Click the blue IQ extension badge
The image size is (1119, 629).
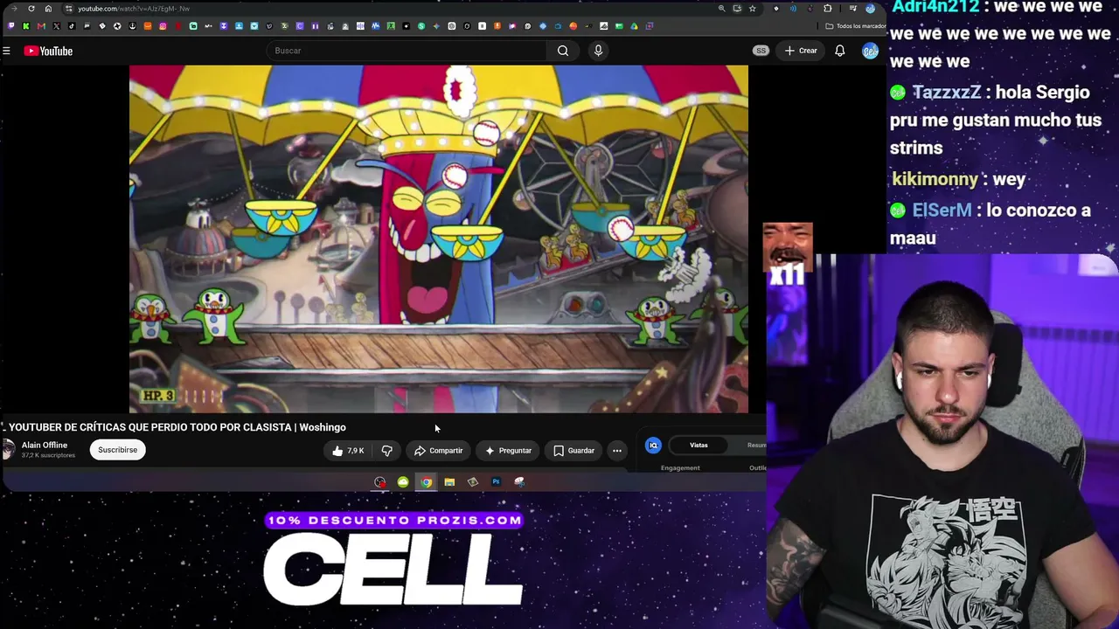click(653, 446)
